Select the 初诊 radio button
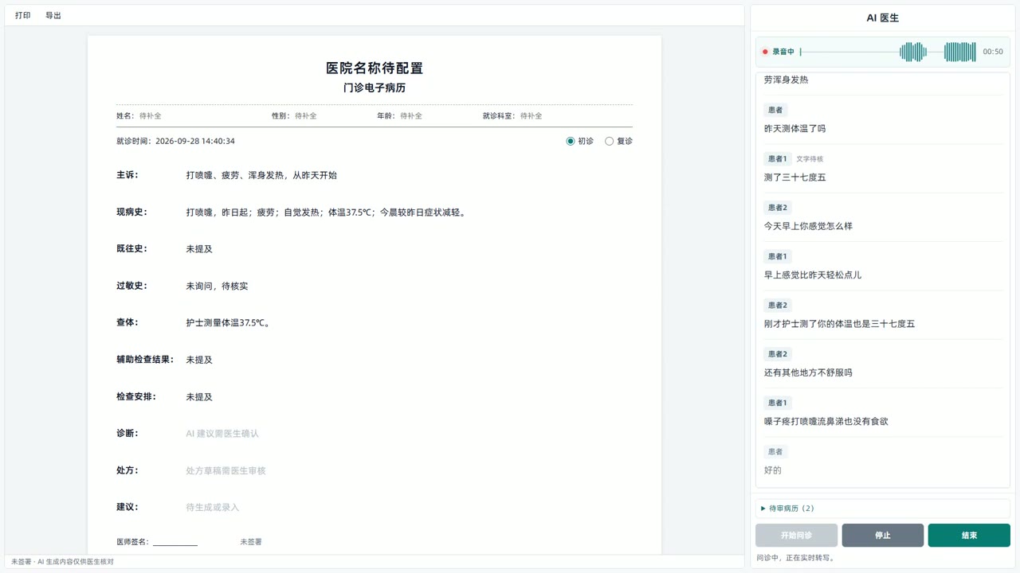 pyautogui.click(x=571, y=141)
